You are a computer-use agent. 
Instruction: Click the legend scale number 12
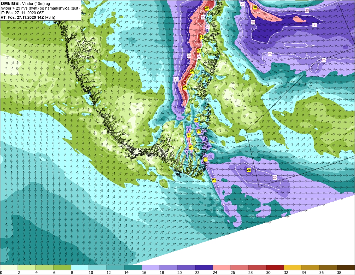coord(108,273)
